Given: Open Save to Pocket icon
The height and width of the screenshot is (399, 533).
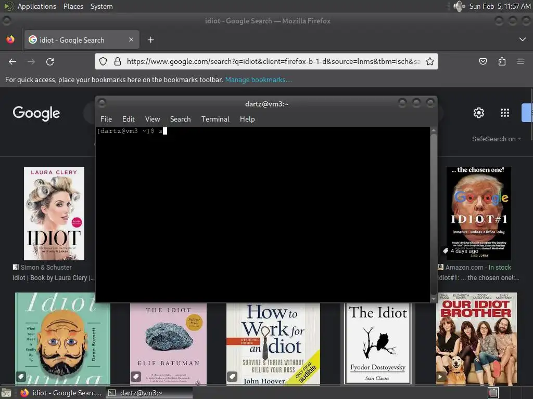Looking at the screenshot, I should [483, 61].
